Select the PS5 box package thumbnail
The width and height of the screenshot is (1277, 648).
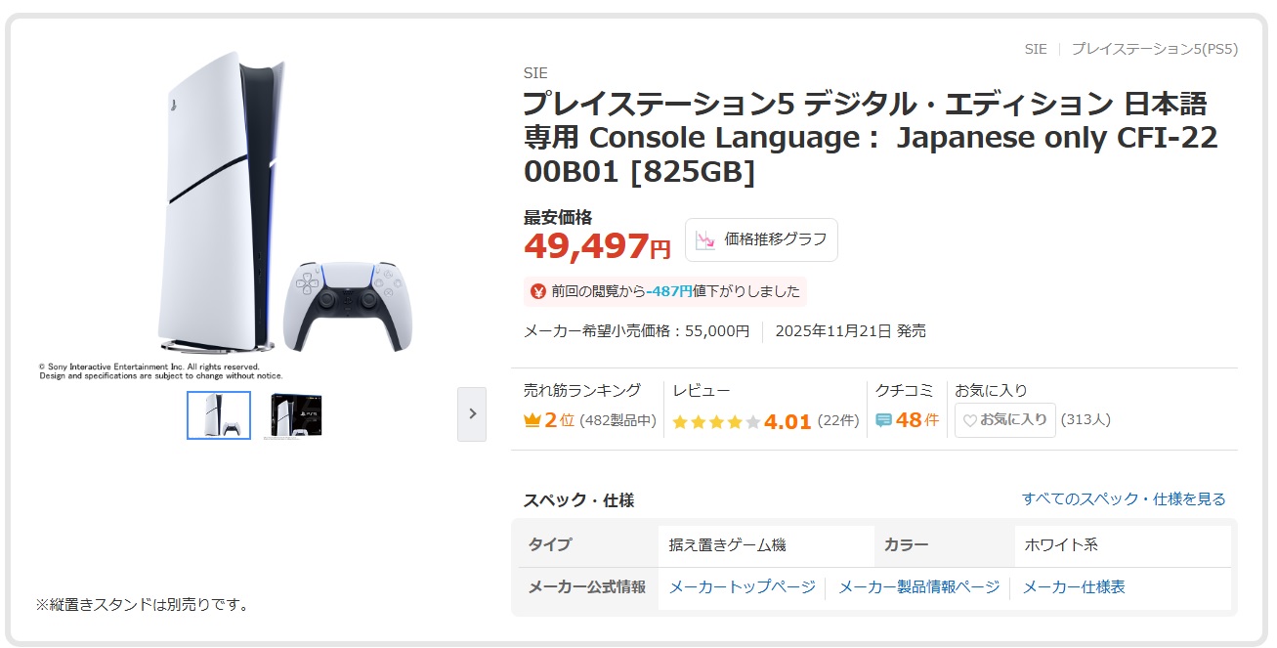(292, 415)
